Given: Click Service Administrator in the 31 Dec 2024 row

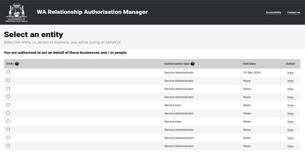Looking at the screenshot, I should pos(179,73).
